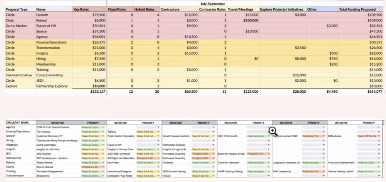Open the JEDI SME contractor priority dropdown
Viewport: 386px width, 182px height.
pyautogui.click(x=148, y=153)
